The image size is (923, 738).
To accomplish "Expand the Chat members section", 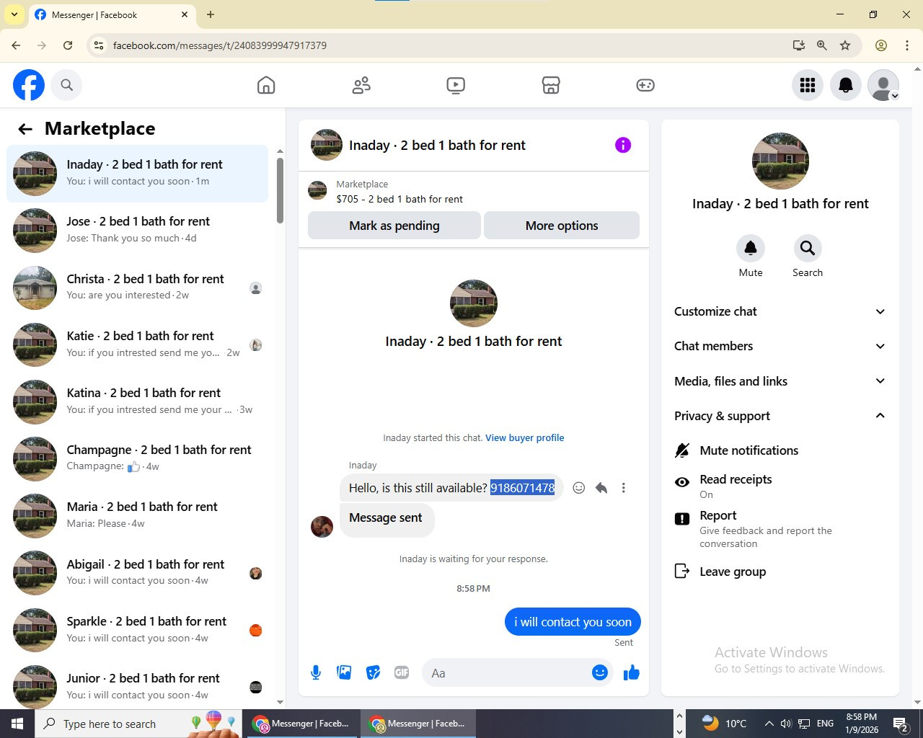I will [780, 346].
